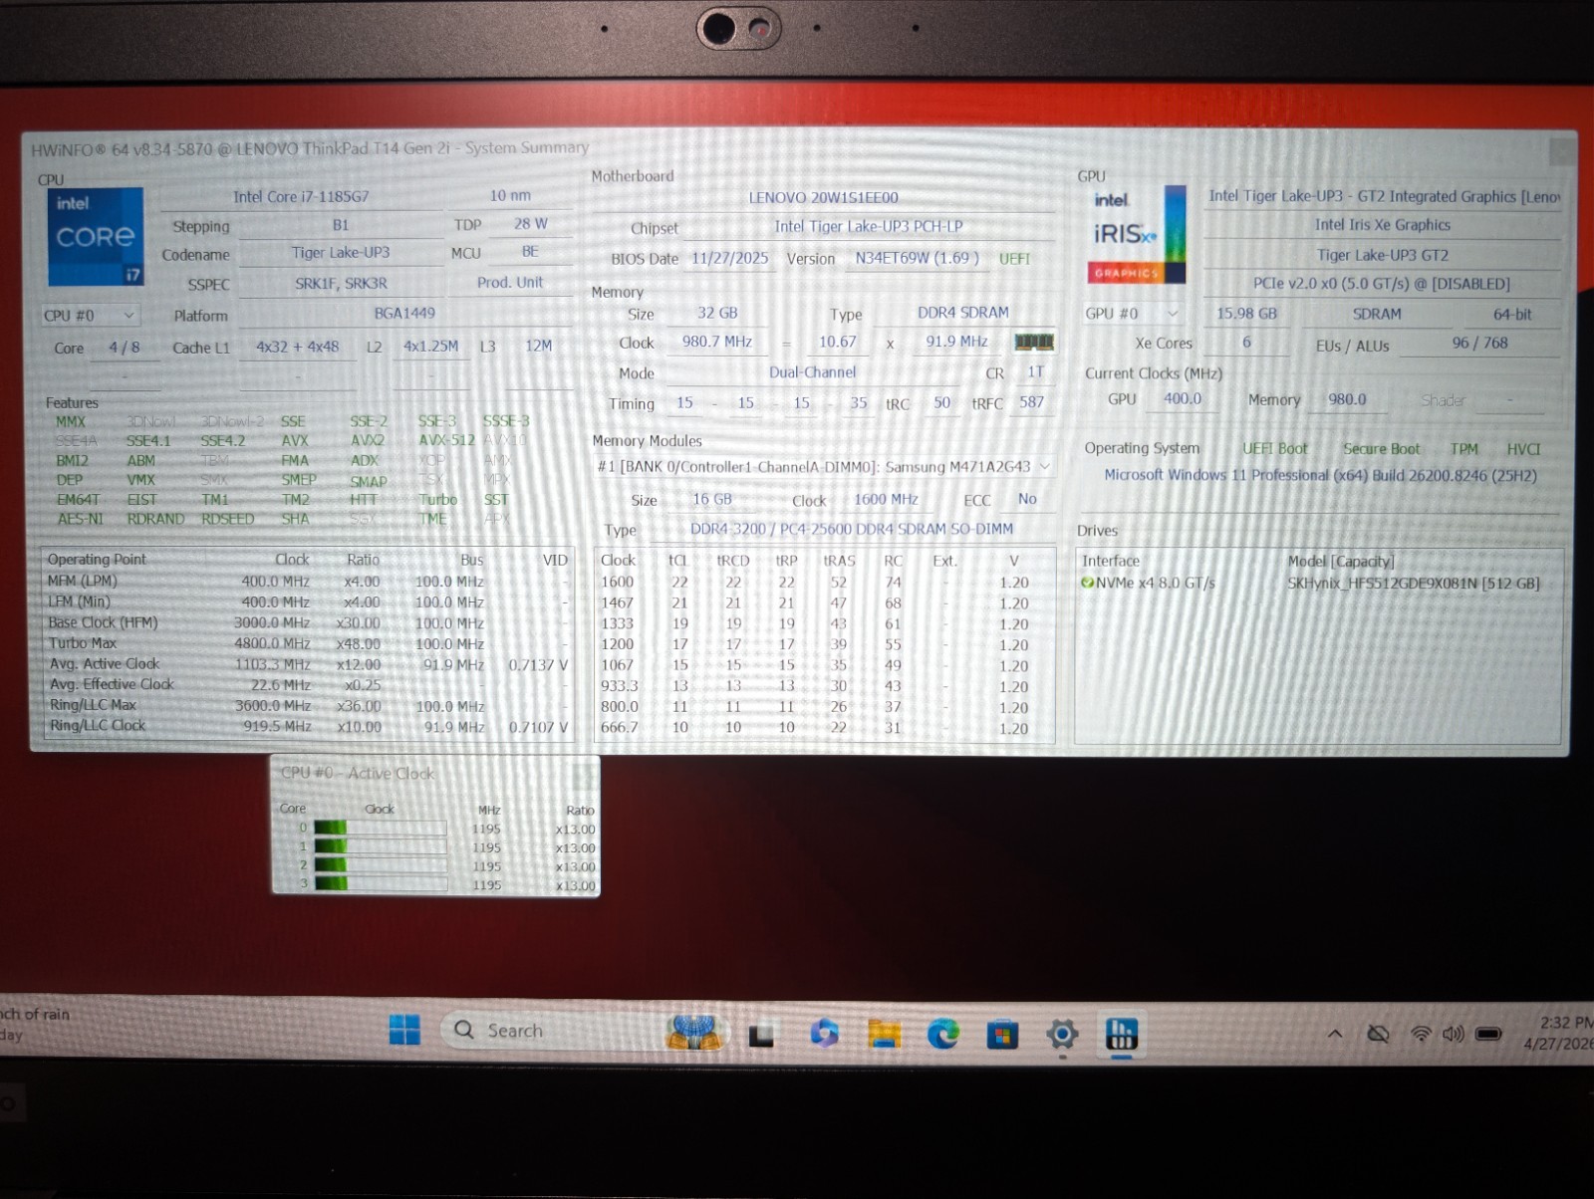Viewport: 1594px width, 1199px height.
Task: Click the GPU memory 15.98 GB value
Action: (1246, 313)
